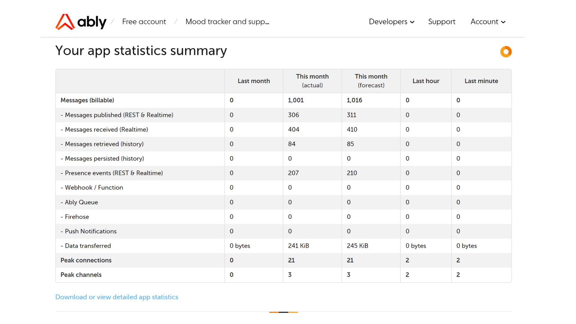Click the tab indicator bar below statistics

coord(283,312)
